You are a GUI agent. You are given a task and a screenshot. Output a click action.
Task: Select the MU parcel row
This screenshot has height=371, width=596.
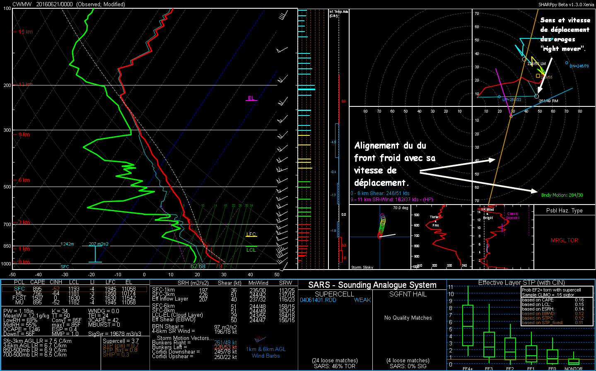[19, 303]
